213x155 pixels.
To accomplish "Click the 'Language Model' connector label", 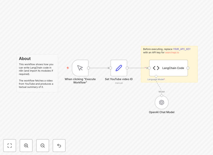I will [156, 79].
